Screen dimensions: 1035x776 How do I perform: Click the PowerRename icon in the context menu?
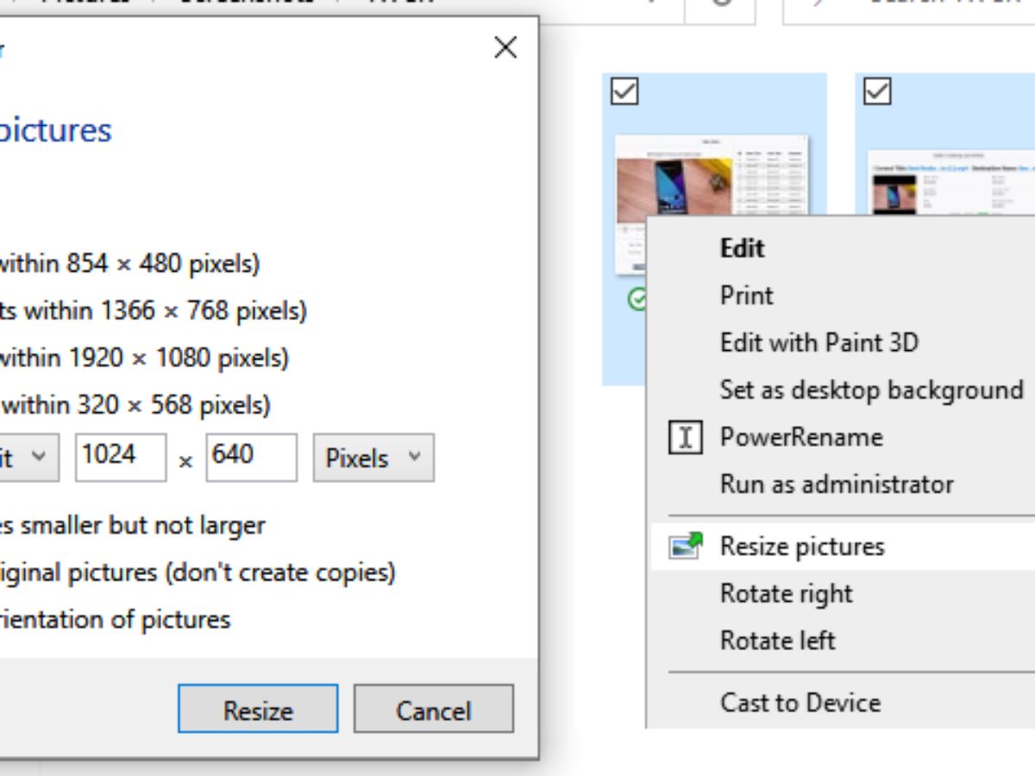click(x=686, y=437)
